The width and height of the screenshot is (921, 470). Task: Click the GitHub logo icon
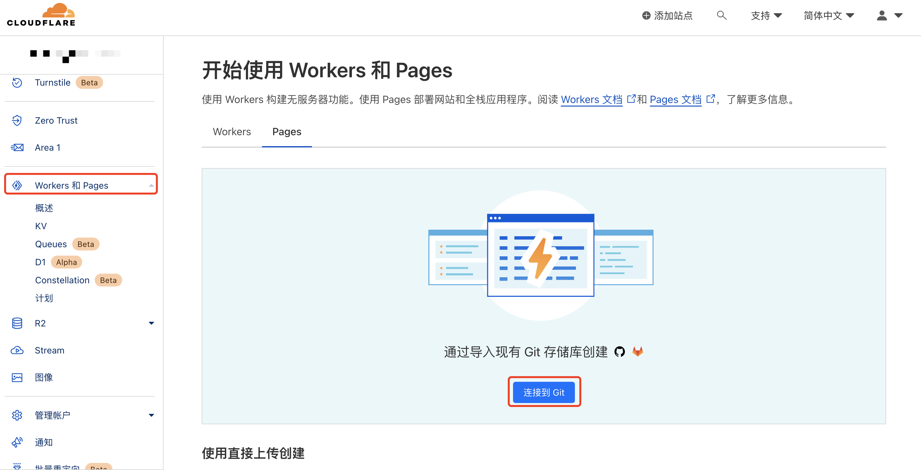click(x=620, y=352)
